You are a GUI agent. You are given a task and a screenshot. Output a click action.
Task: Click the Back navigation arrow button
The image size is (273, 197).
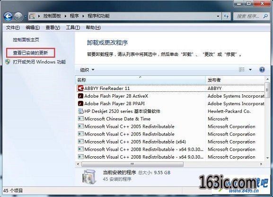pos(8,17)
